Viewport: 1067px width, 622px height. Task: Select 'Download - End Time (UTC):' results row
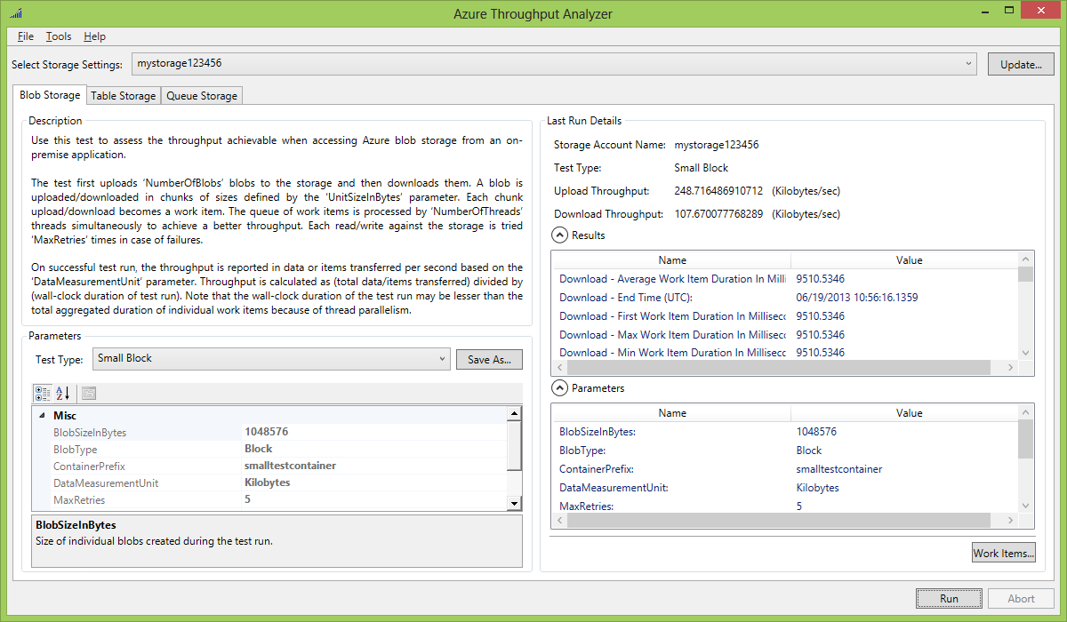click(x=785, y=298)
